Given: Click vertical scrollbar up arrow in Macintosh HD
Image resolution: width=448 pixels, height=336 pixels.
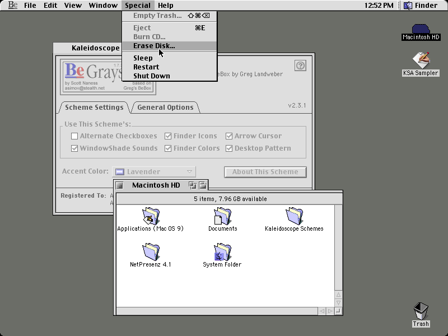Looking at the screenshot, I should click(x=338, y=295).
